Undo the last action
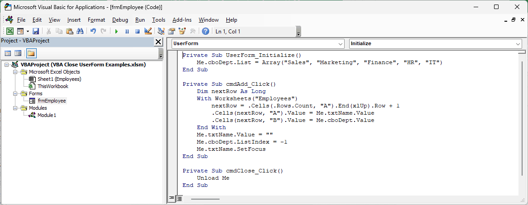 click(x=93, y=31)
